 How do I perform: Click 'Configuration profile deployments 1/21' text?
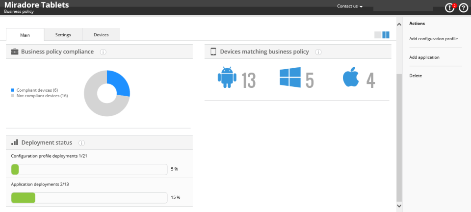[49, 156]
